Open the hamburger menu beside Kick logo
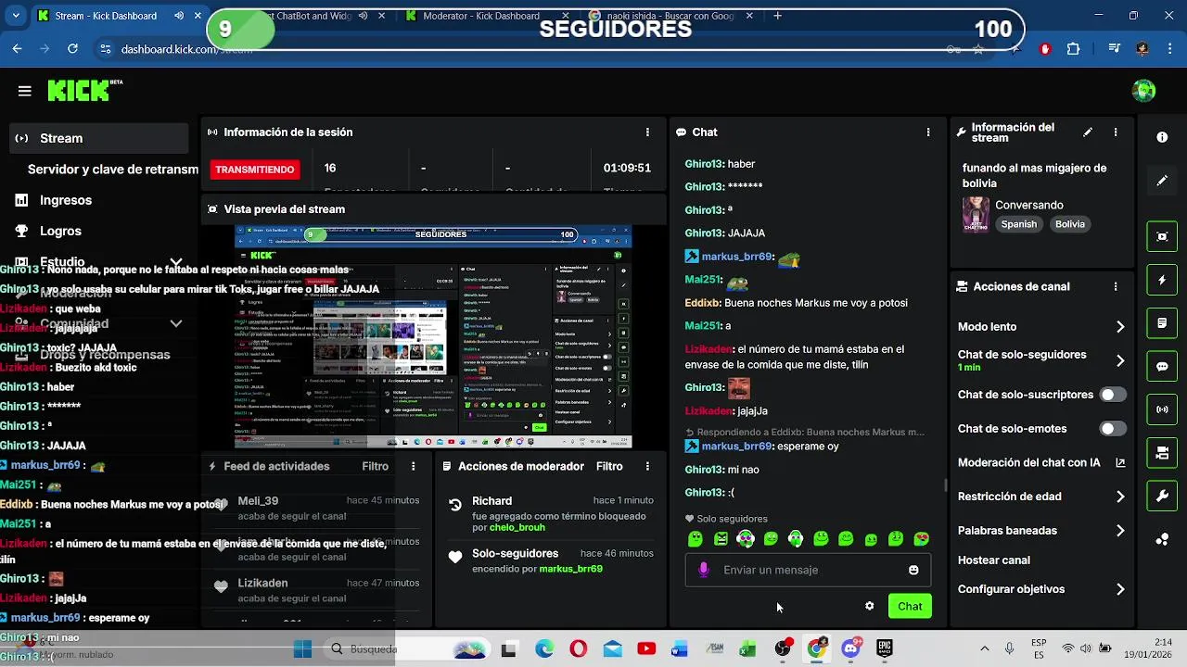1187x667 pixels. [x=25, y=91]
